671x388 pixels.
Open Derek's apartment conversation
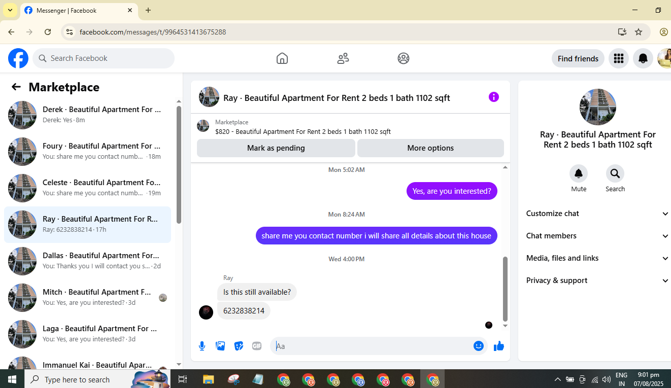87,115
